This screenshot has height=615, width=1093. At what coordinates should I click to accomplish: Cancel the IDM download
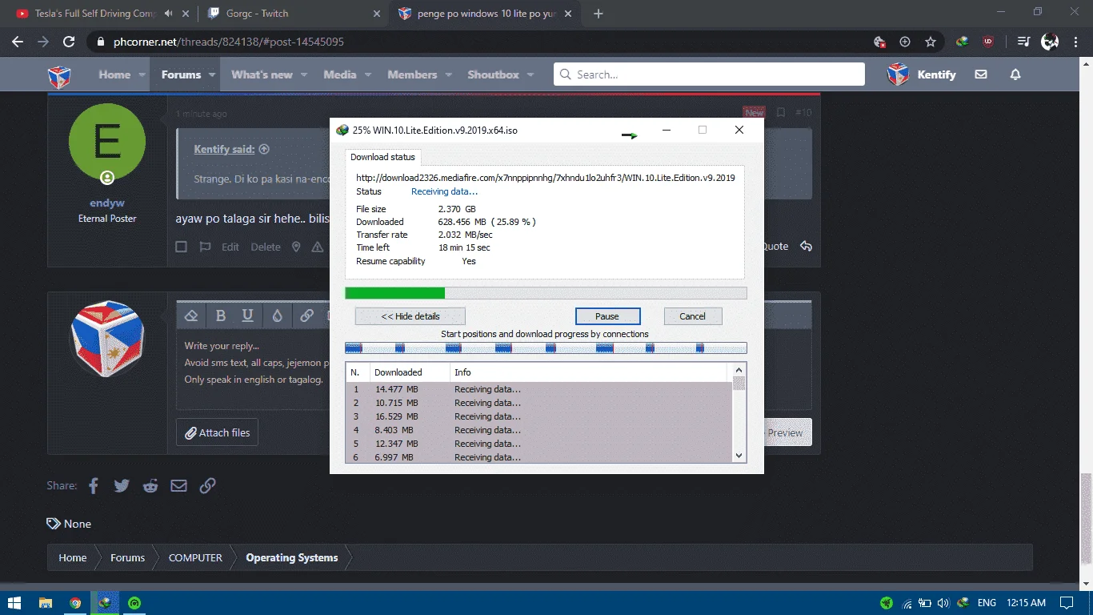click(692, 316)
